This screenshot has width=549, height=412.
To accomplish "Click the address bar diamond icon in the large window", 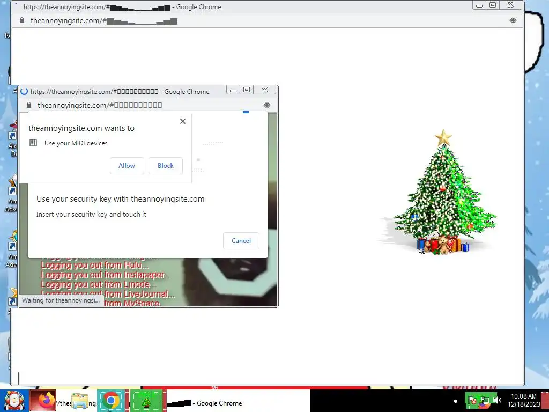I will [x=513, y=20].
